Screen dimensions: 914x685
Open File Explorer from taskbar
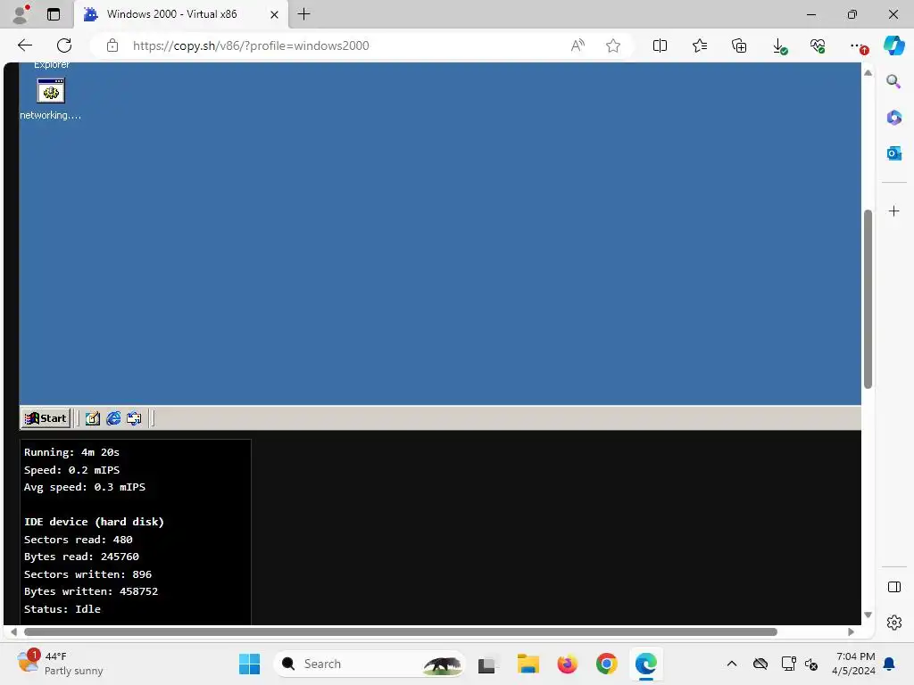tap(528, 664)
